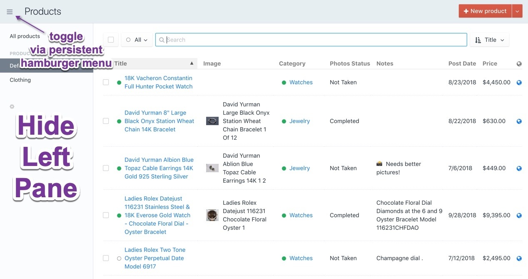Open the All status filter dropdown
Viewport: 528px width, 279px height.
pyautogui.click(x=137, y=40)
